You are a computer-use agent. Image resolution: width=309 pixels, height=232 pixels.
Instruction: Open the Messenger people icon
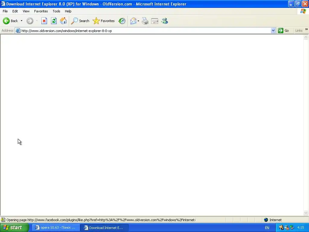[164, 21]
